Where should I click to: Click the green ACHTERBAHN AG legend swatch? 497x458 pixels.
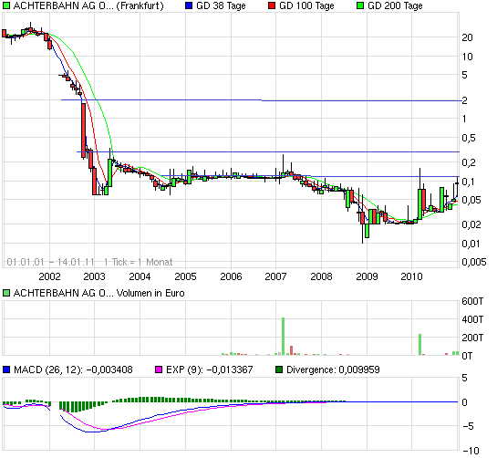6,5
